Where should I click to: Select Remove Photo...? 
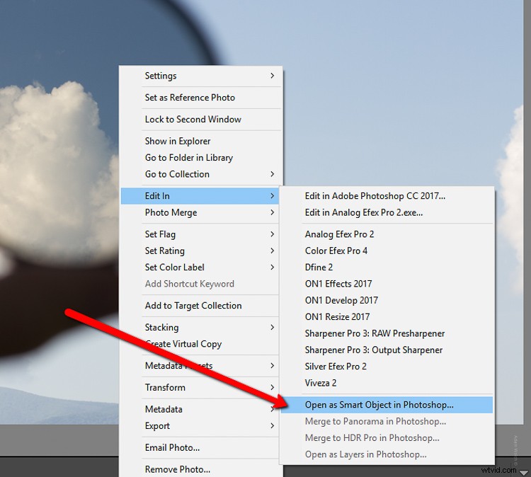click(x=200, y=469)
